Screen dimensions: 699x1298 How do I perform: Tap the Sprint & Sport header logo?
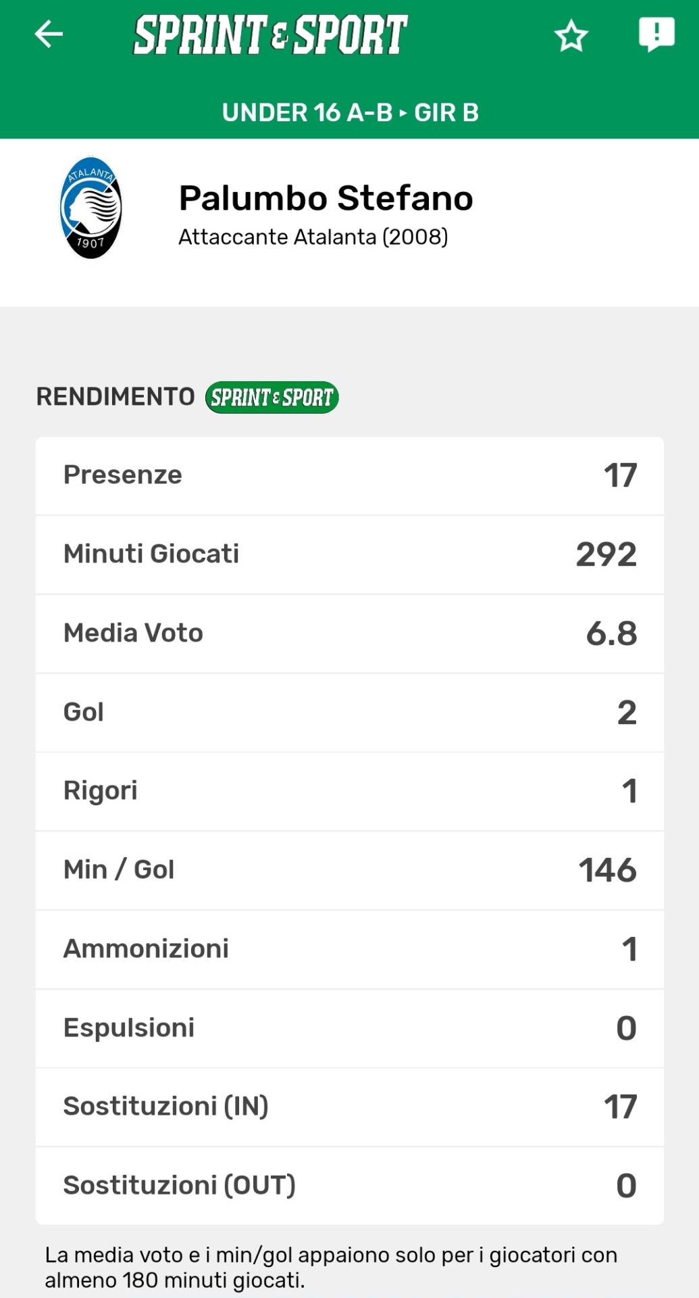270,35
